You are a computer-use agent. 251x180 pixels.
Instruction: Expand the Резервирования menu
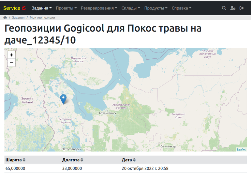click(99, 8)
